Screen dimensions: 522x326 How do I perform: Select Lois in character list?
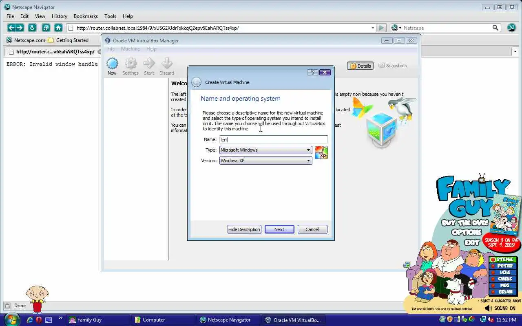pyautogui.click(x=503, y=272)
